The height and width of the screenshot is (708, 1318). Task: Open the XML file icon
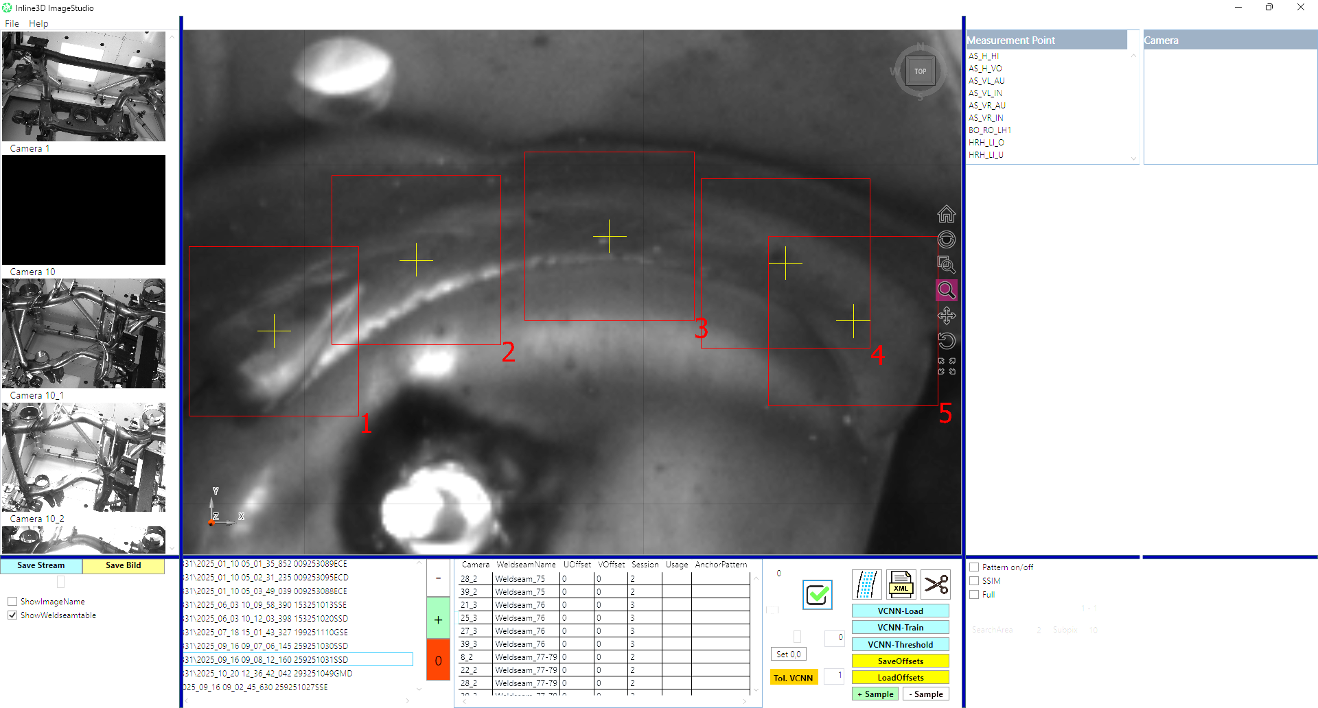click(901, 585)
